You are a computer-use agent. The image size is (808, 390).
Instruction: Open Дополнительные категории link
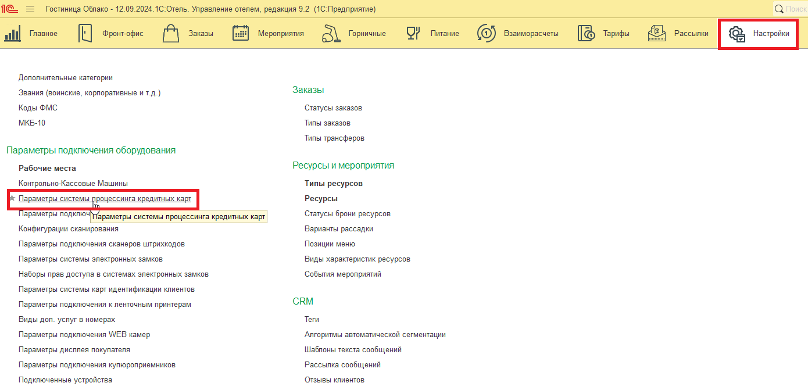[66, 77]
